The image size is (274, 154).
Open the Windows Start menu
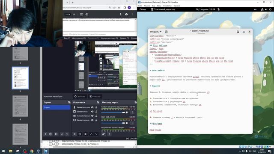[3, 151]
